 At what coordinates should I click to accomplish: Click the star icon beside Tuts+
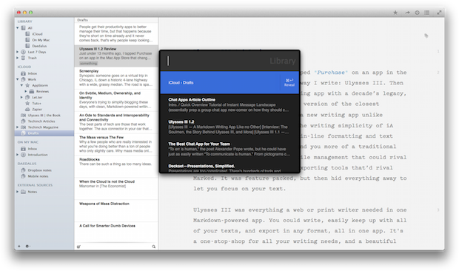click(x=27, y=104)
